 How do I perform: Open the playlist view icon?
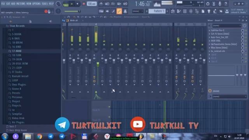pyautogui.click(x=173, y=11)
